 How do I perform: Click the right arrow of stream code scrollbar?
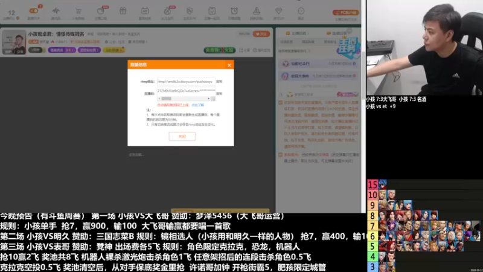(x=209, y=99)
